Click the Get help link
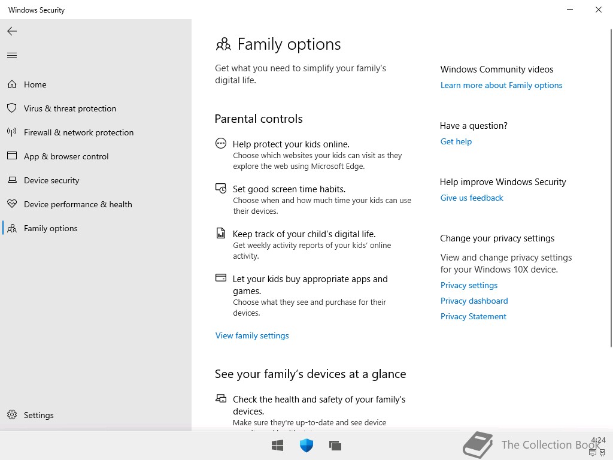613x460 pixels. pos(456,141)
